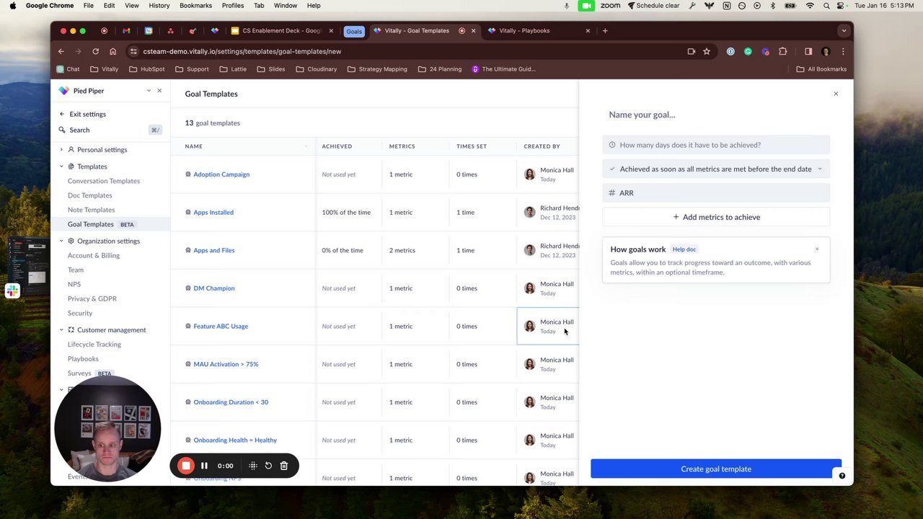
Task: Open Onboarding Health = Healthy template
Action: [235, 440]
